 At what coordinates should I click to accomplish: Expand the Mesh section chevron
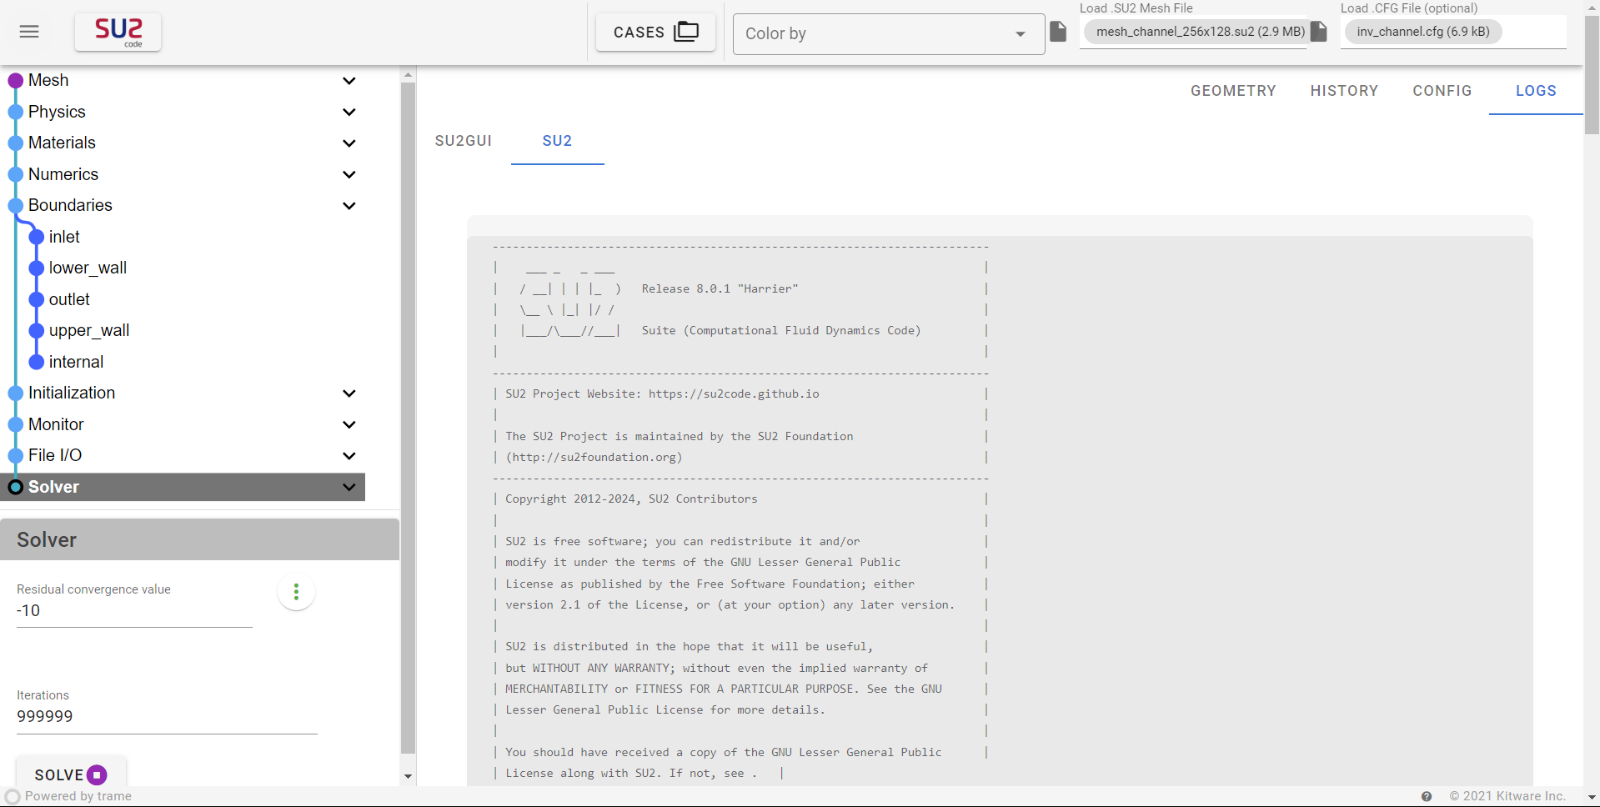coord(349,81)
